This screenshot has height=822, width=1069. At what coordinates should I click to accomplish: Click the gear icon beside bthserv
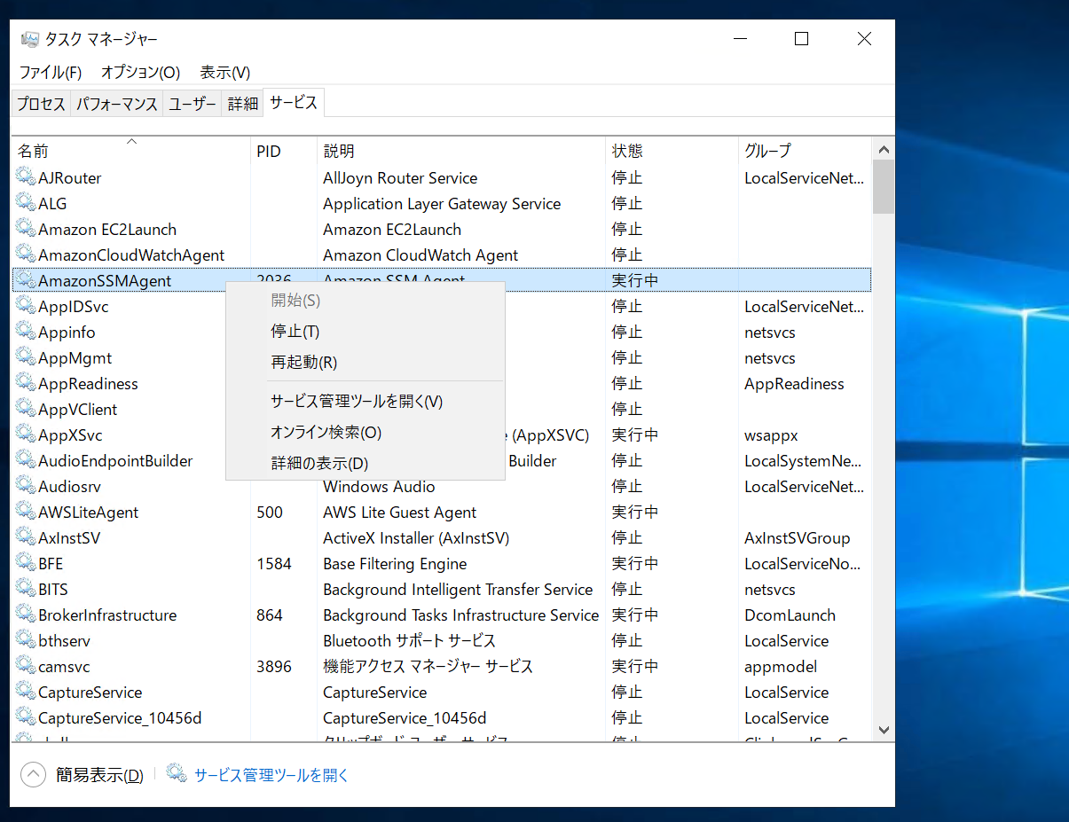(x=26, y=640)
